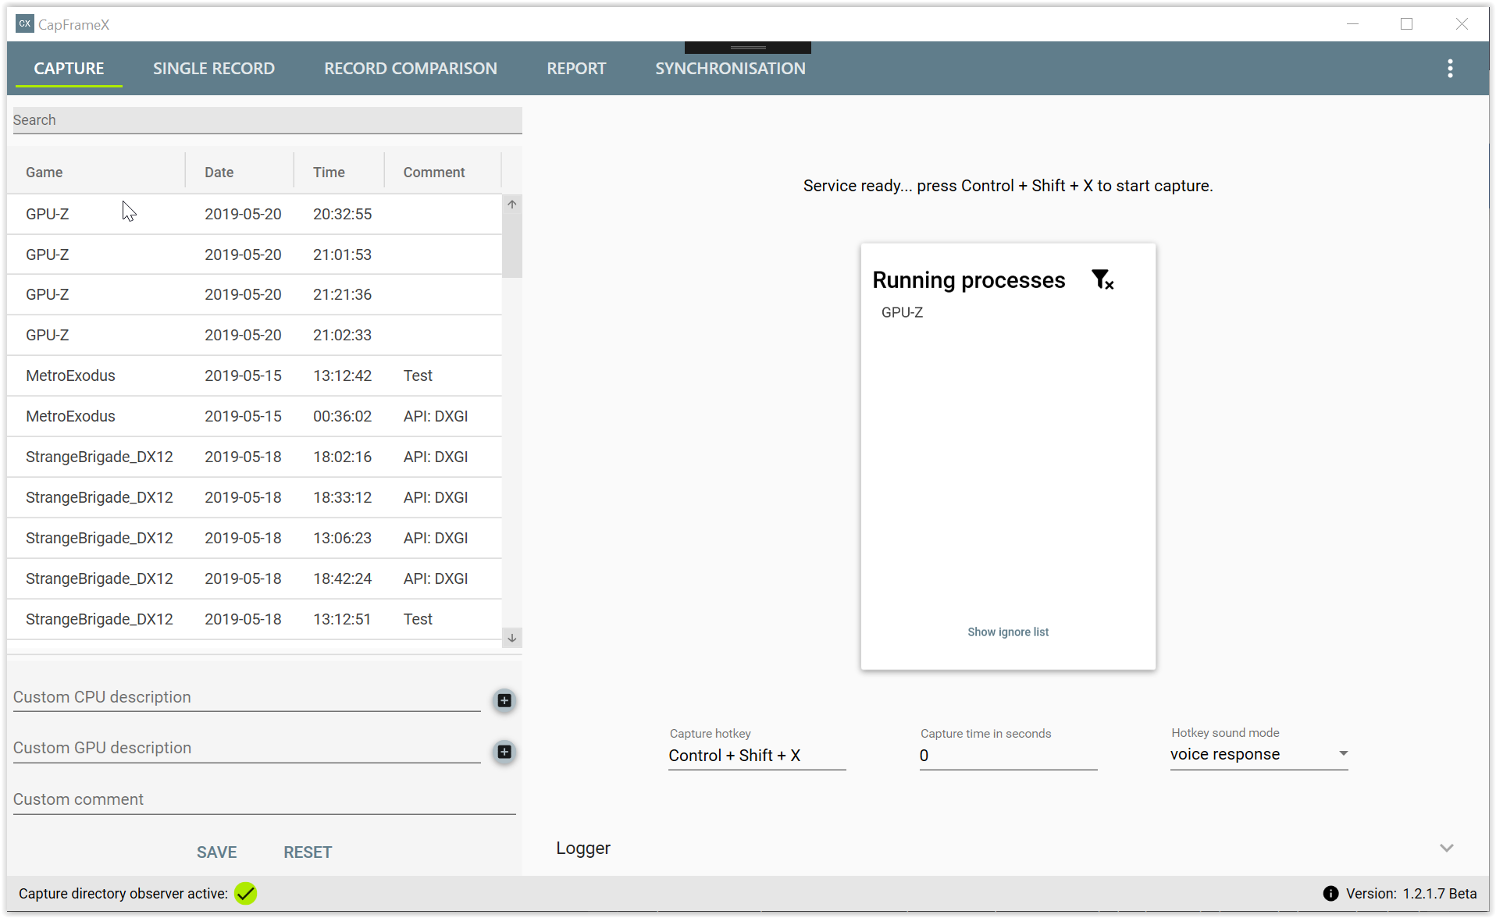The image size is (1496, 918).
Task: Select GPU-Z in Running processes
Action: 902,312
